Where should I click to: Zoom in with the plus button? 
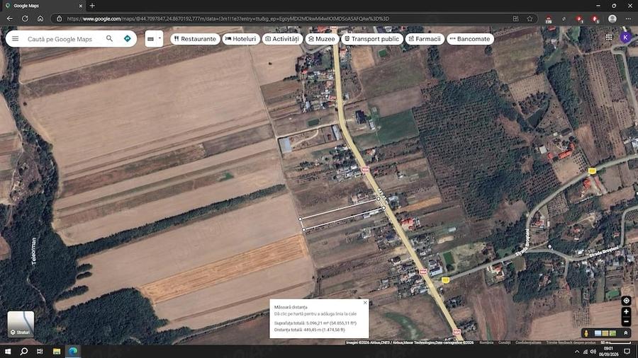coord(626,312)
